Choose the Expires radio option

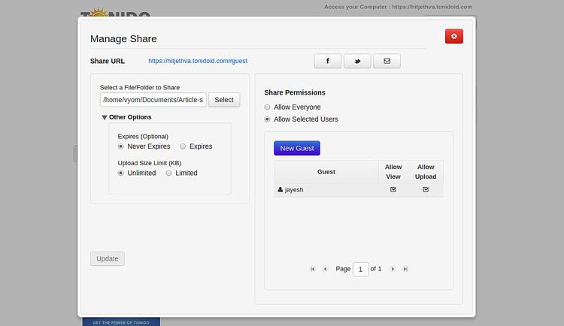183,146
